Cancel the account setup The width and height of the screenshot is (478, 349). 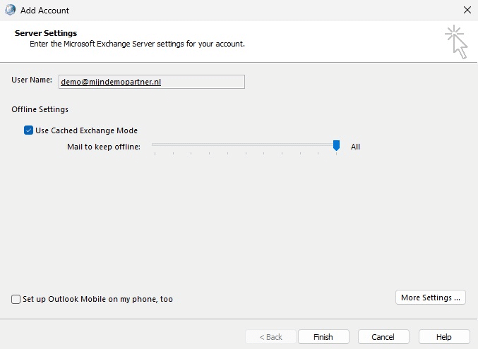click(383, 337)
